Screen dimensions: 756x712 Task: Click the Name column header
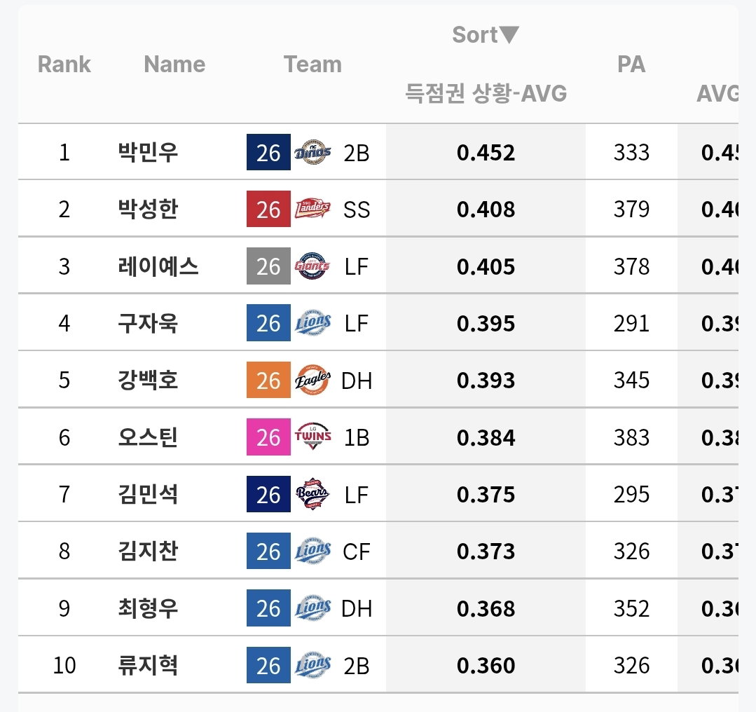[x=174, y=64]
